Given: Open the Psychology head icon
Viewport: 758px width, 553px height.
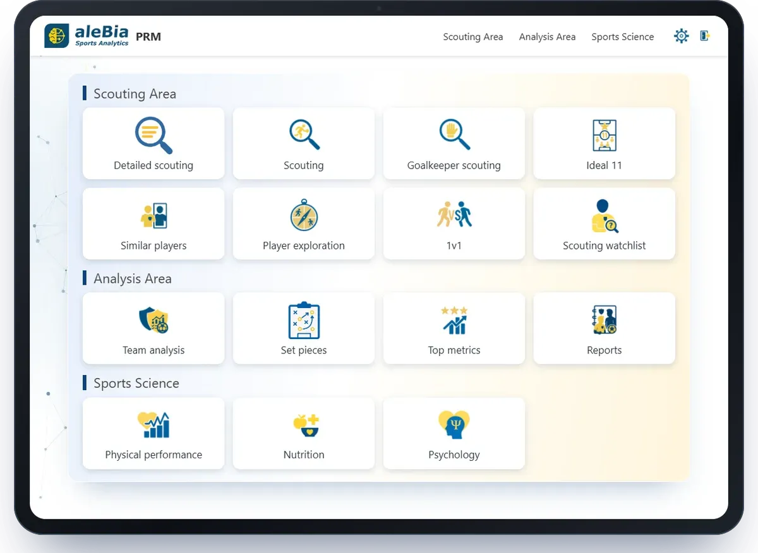Looking at the screenshot, I should pyautogui.click(x=454, y=425).
